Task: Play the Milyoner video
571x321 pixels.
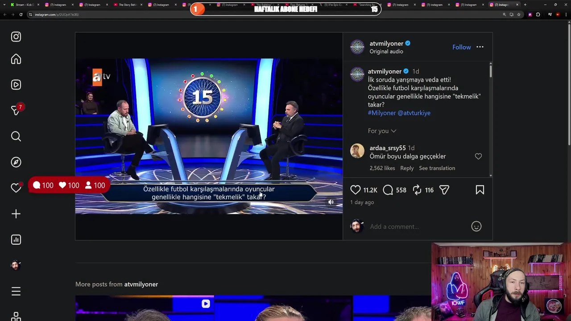Action: 209,136
